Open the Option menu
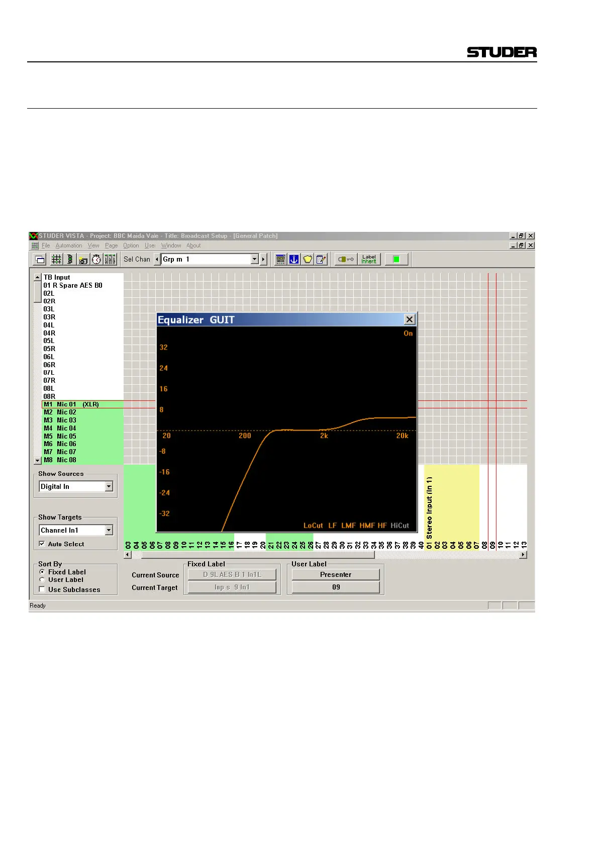 (131, 245)
